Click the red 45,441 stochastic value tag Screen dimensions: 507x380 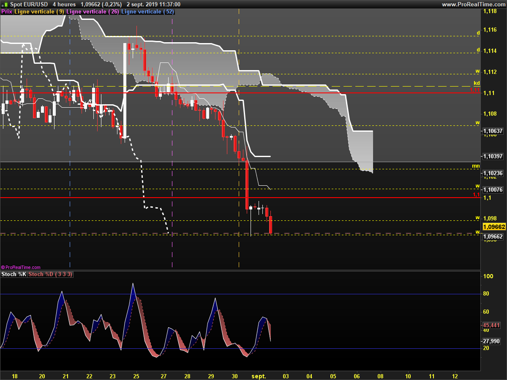492,325
